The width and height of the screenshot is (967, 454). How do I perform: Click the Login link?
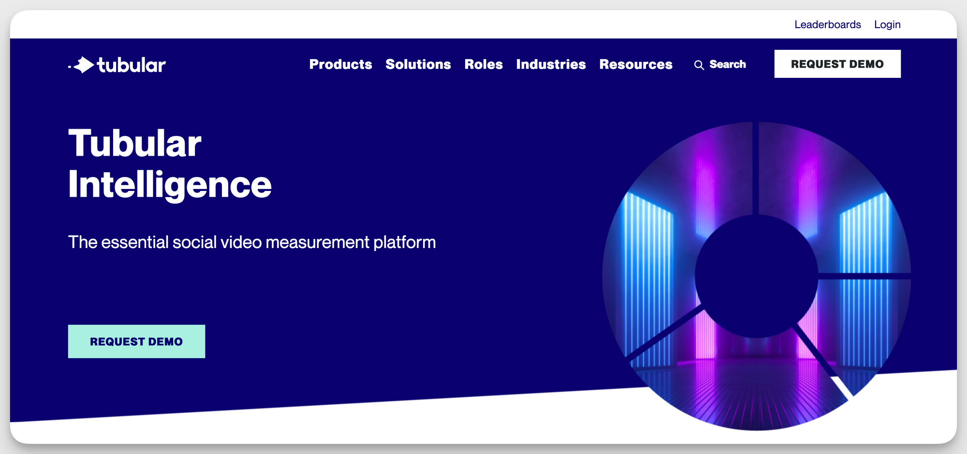point(887,25)
